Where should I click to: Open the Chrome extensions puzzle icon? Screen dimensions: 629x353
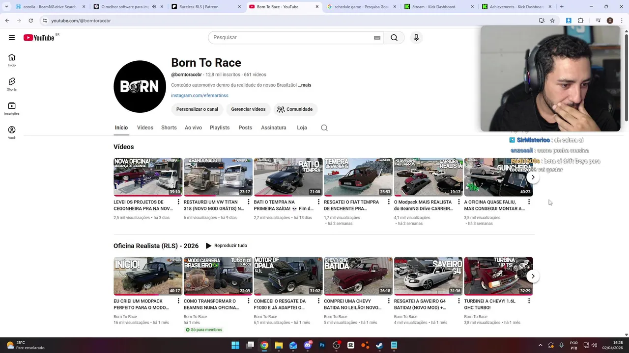pos(580,21)
